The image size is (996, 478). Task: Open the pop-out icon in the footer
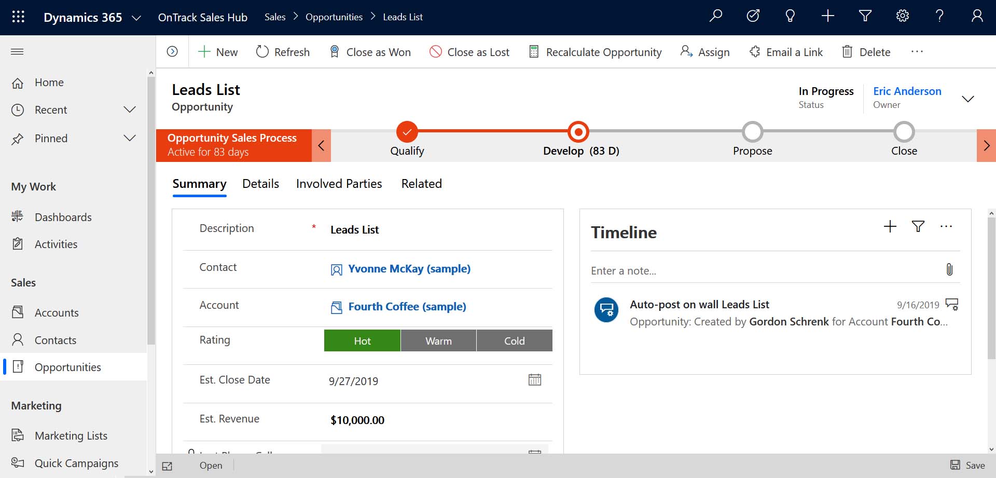(167, 466)
